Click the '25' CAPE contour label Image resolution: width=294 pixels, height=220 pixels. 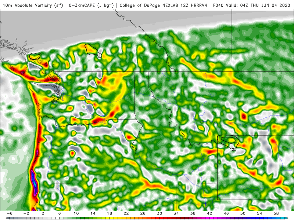[x=234, y=150]
